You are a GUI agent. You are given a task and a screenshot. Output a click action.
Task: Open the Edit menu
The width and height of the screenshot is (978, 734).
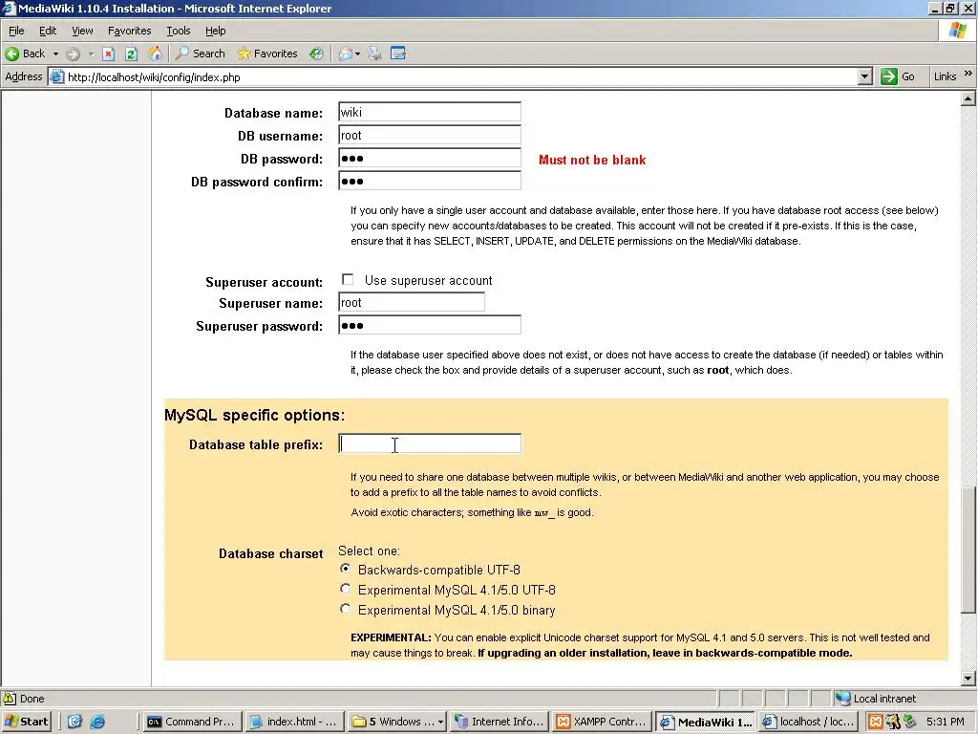pyautogui.click(x=48, y=31)
